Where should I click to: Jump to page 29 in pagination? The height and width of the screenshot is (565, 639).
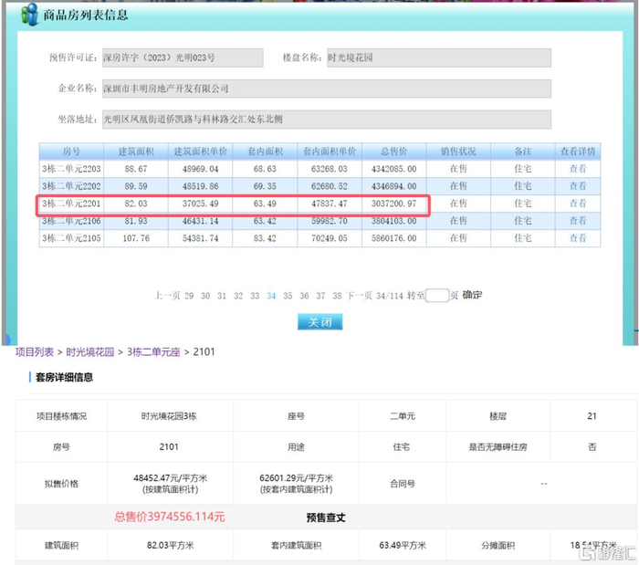pos(189,296)
